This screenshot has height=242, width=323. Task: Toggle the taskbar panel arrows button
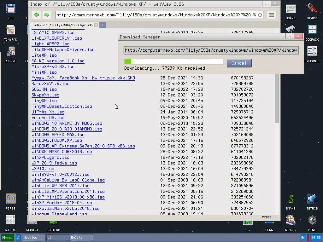[x=18, y=238]
